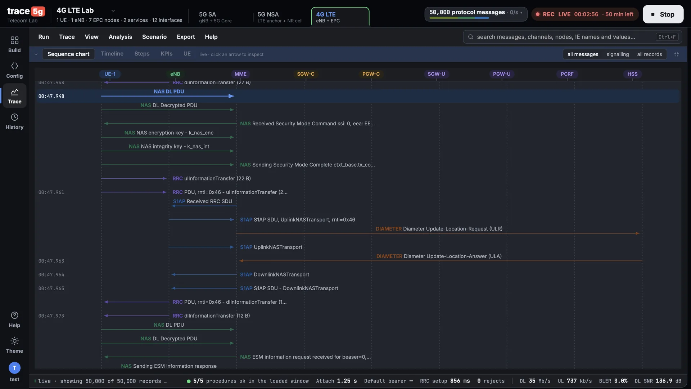Viewport: 691px width, 389px height.
Task: Click the REC LIVE timer badge
Action: [x=585, y=14]
